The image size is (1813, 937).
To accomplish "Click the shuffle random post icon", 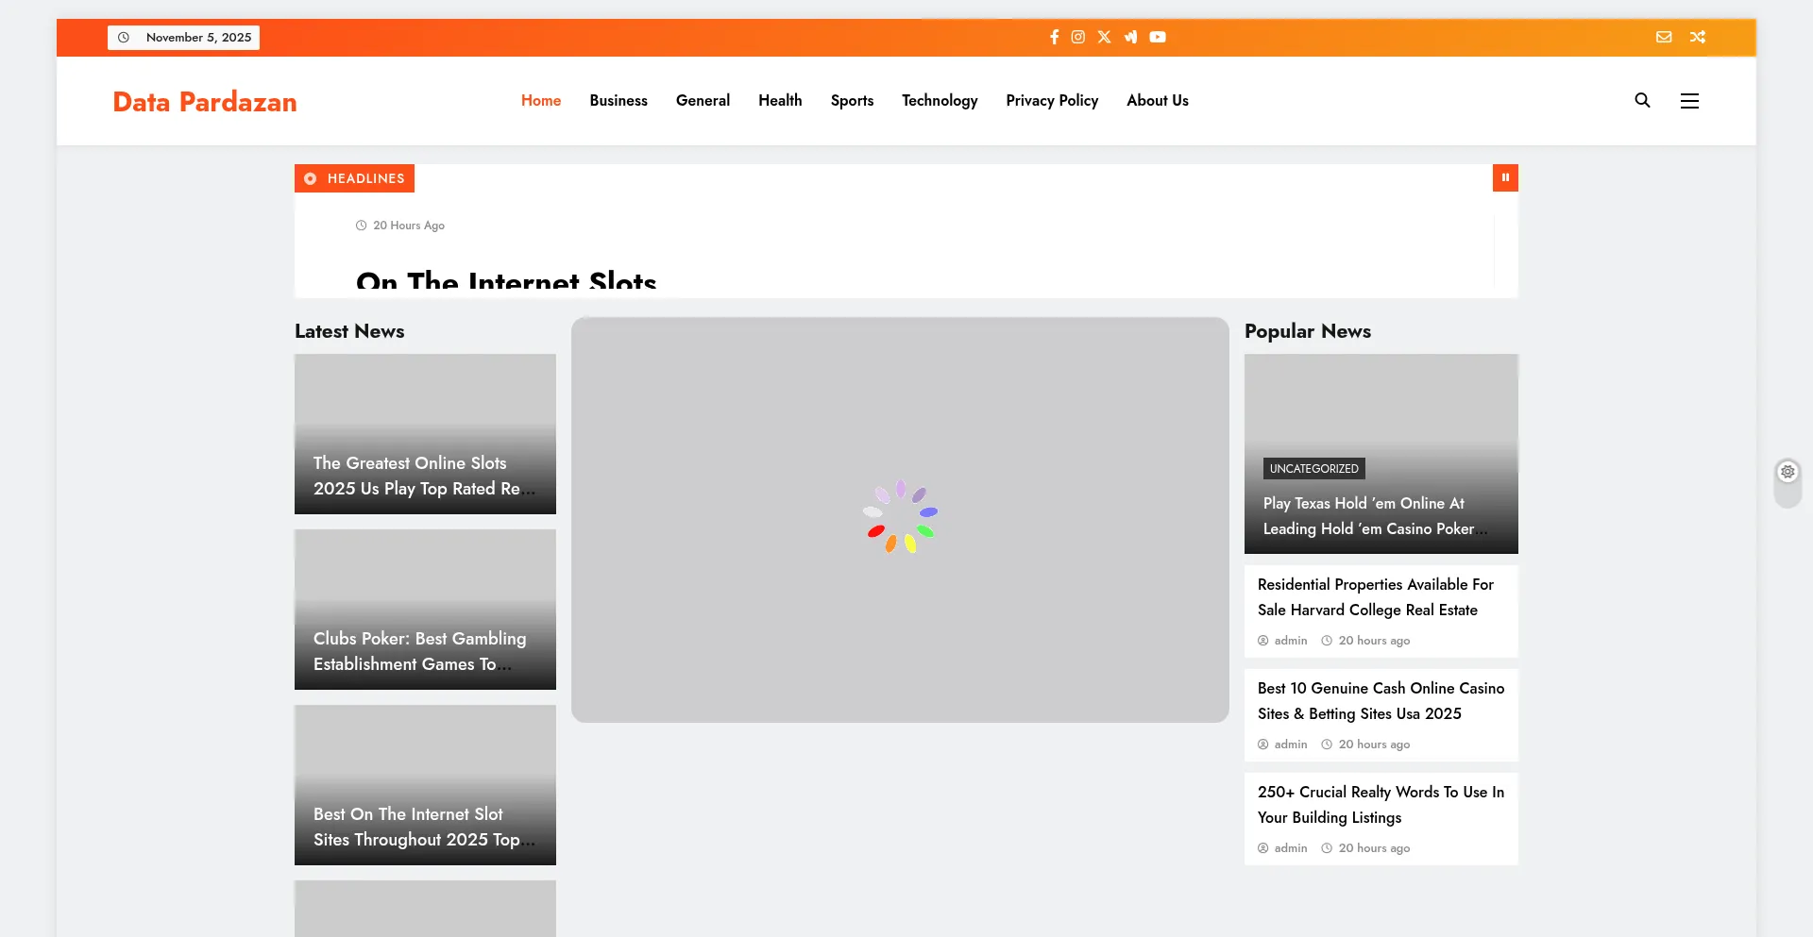I will point(1698,37).
